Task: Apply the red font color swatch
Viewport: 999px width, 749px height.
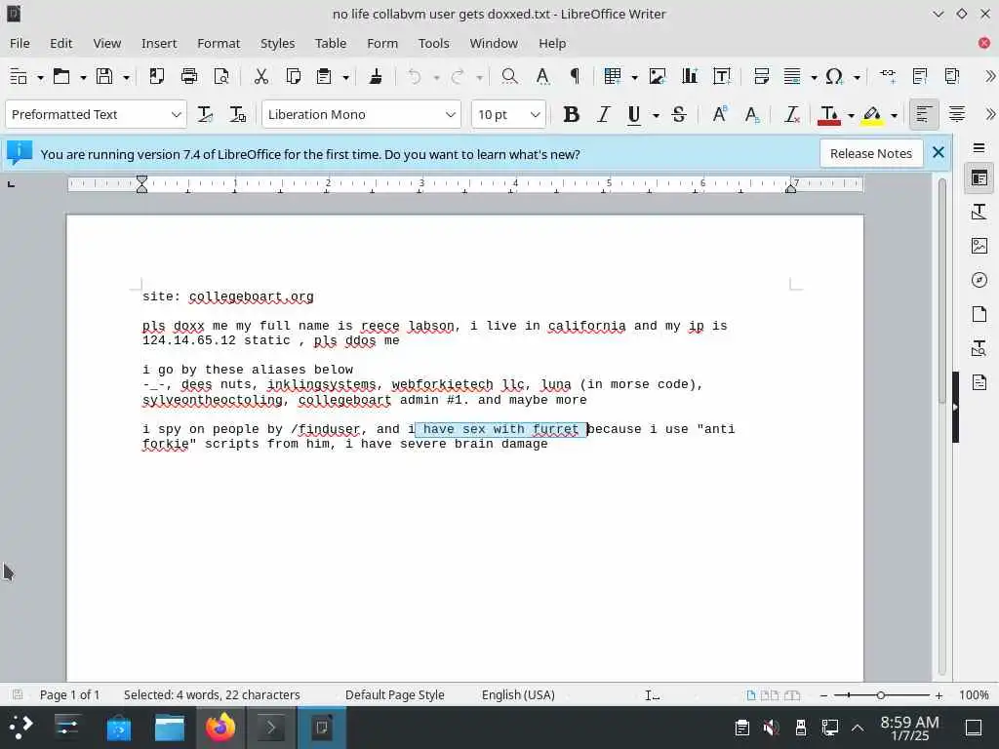Action: click(x=829, y=115)
